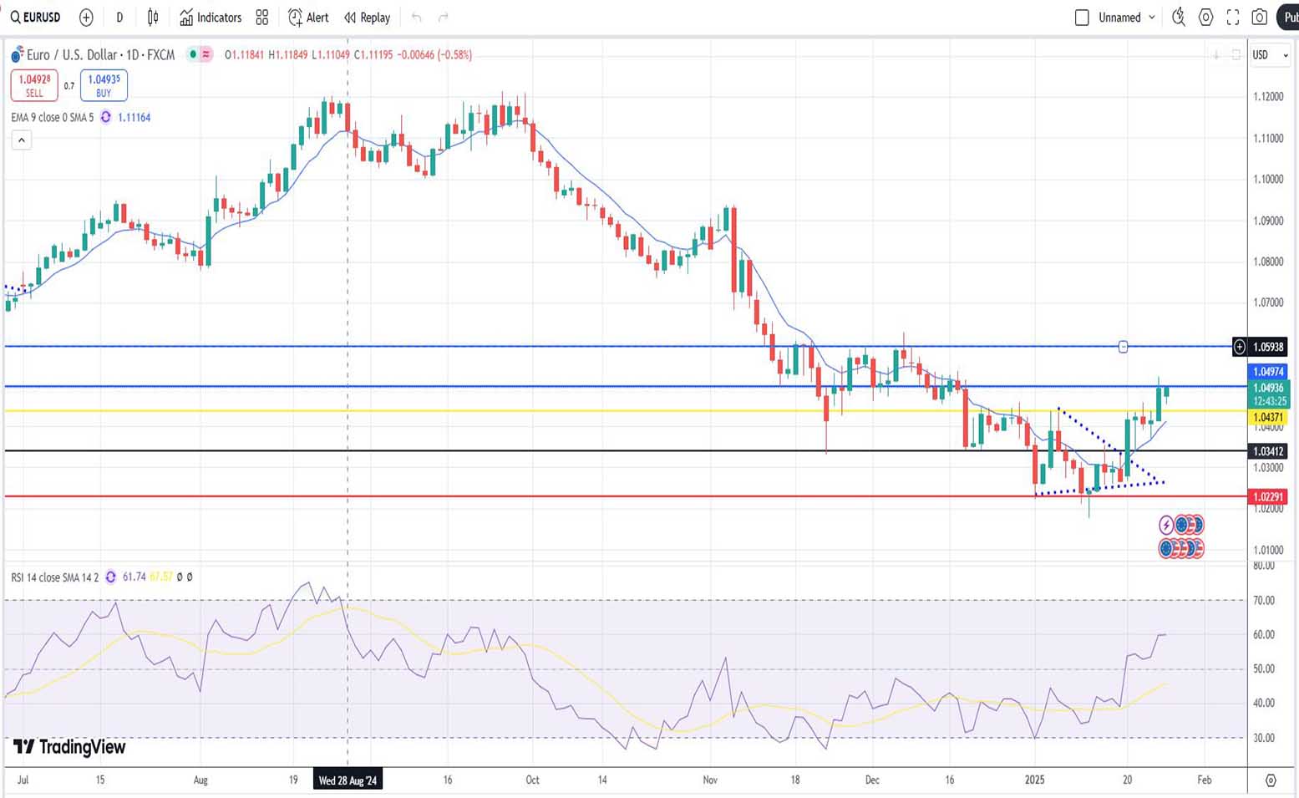Open the USD currency dropdown
The width and height of the screenshot is (1299, 798).
pos(1269,55)
